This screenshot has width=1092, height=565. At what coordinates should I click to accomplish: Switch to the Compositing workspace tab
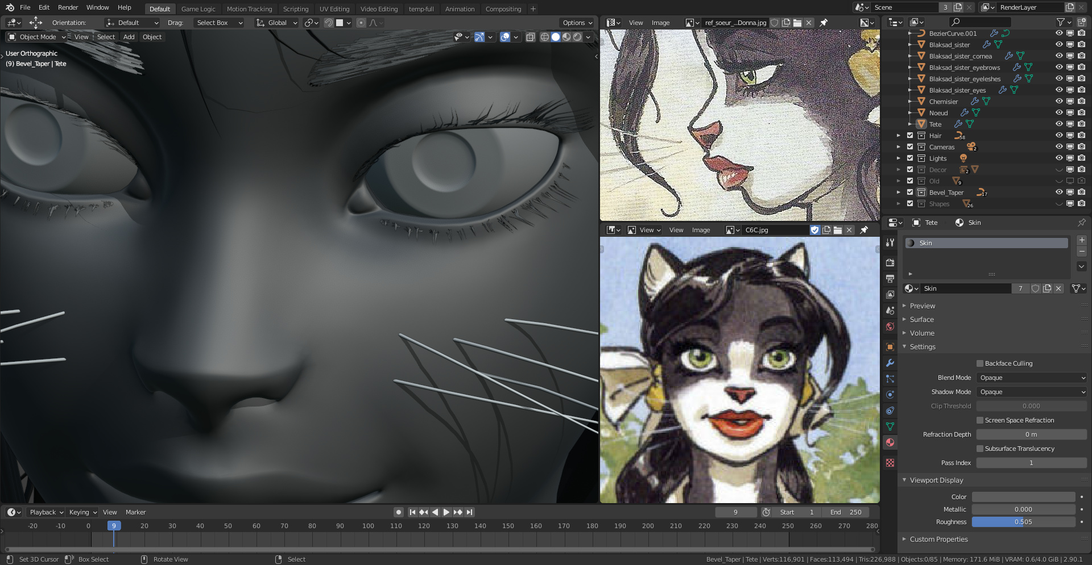(503, 9)
